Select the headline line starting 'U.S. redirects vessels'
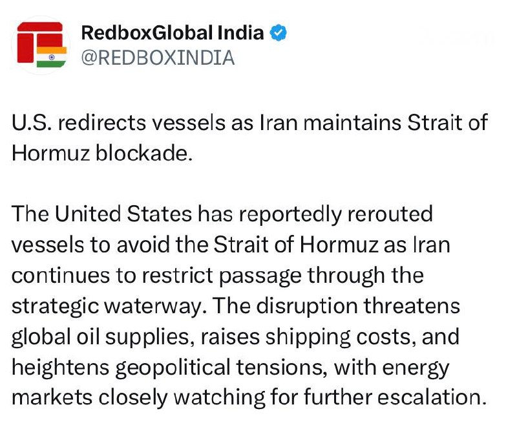Screen dimensions: 517x431 249,122
